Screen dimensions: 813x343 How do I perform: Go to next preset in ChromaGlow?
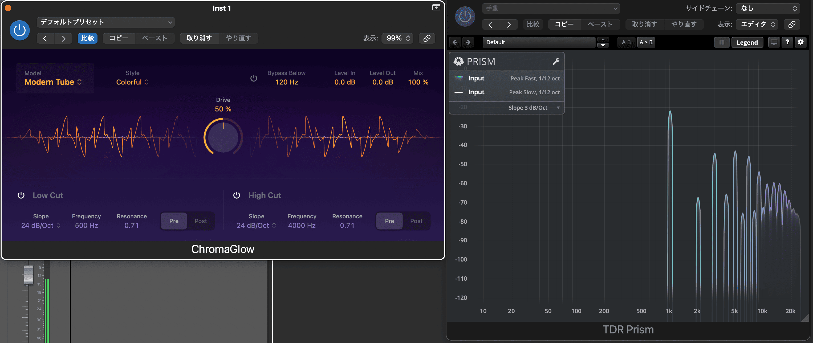coord(63,38)
